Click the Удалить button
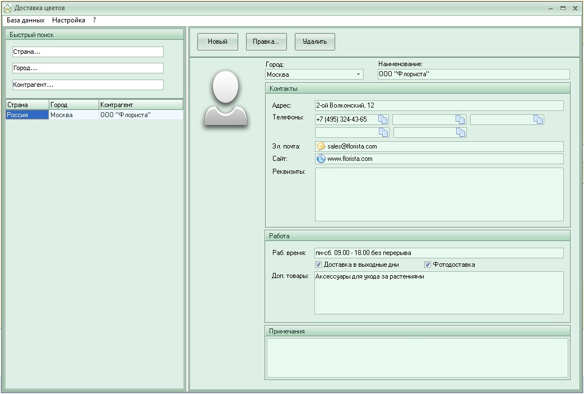The height and width of the screenshot is (394, 584). [315, 41]
